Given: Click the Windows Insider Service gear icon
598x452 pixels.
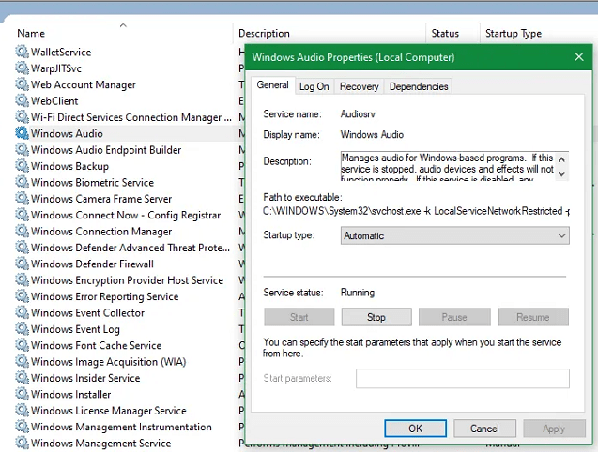Looking at the screenshot, I should 22,378.
